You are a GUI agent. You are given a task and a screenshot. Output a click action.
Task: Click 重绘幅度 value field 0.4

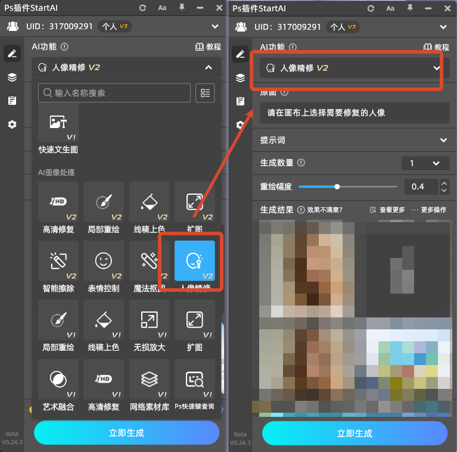tap(421, 186)
